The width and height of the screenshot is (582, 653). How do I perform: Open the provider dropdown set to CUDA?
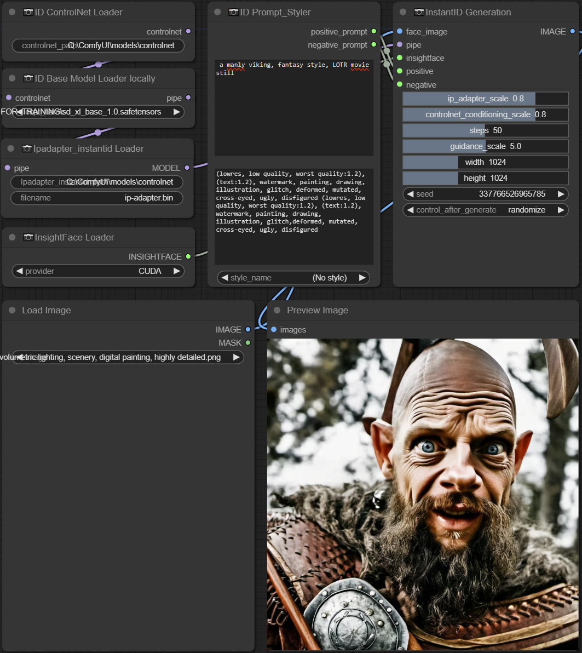tap(97, 271)
